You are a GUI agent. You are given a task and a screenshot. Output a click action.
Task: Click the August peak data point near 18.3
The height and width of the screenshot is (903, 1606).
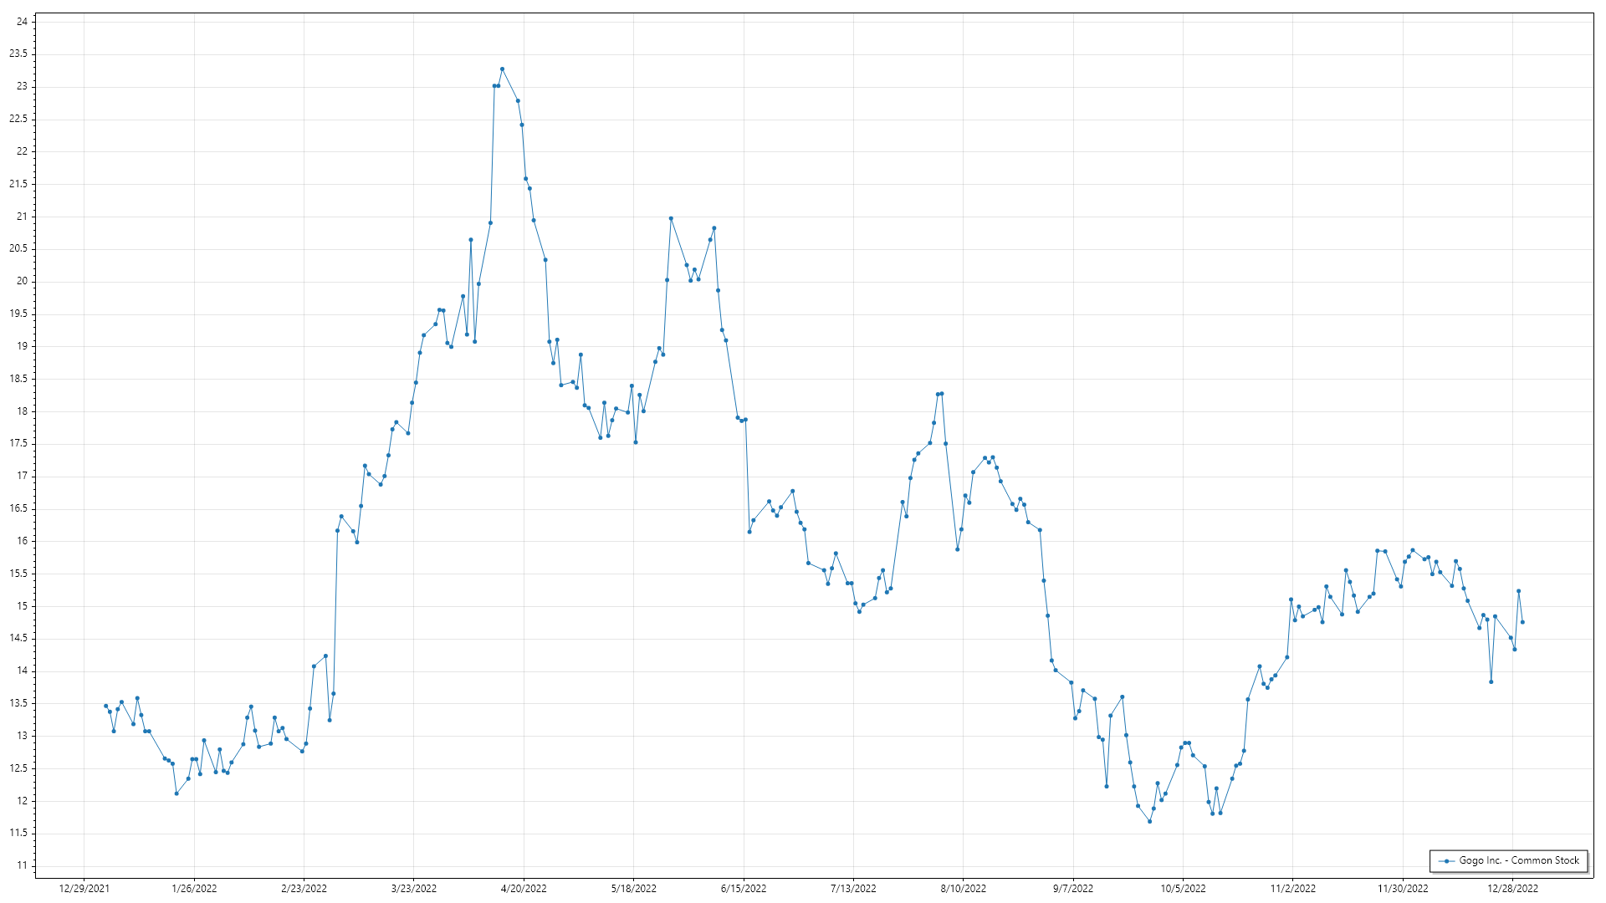(x=942, y=393)
